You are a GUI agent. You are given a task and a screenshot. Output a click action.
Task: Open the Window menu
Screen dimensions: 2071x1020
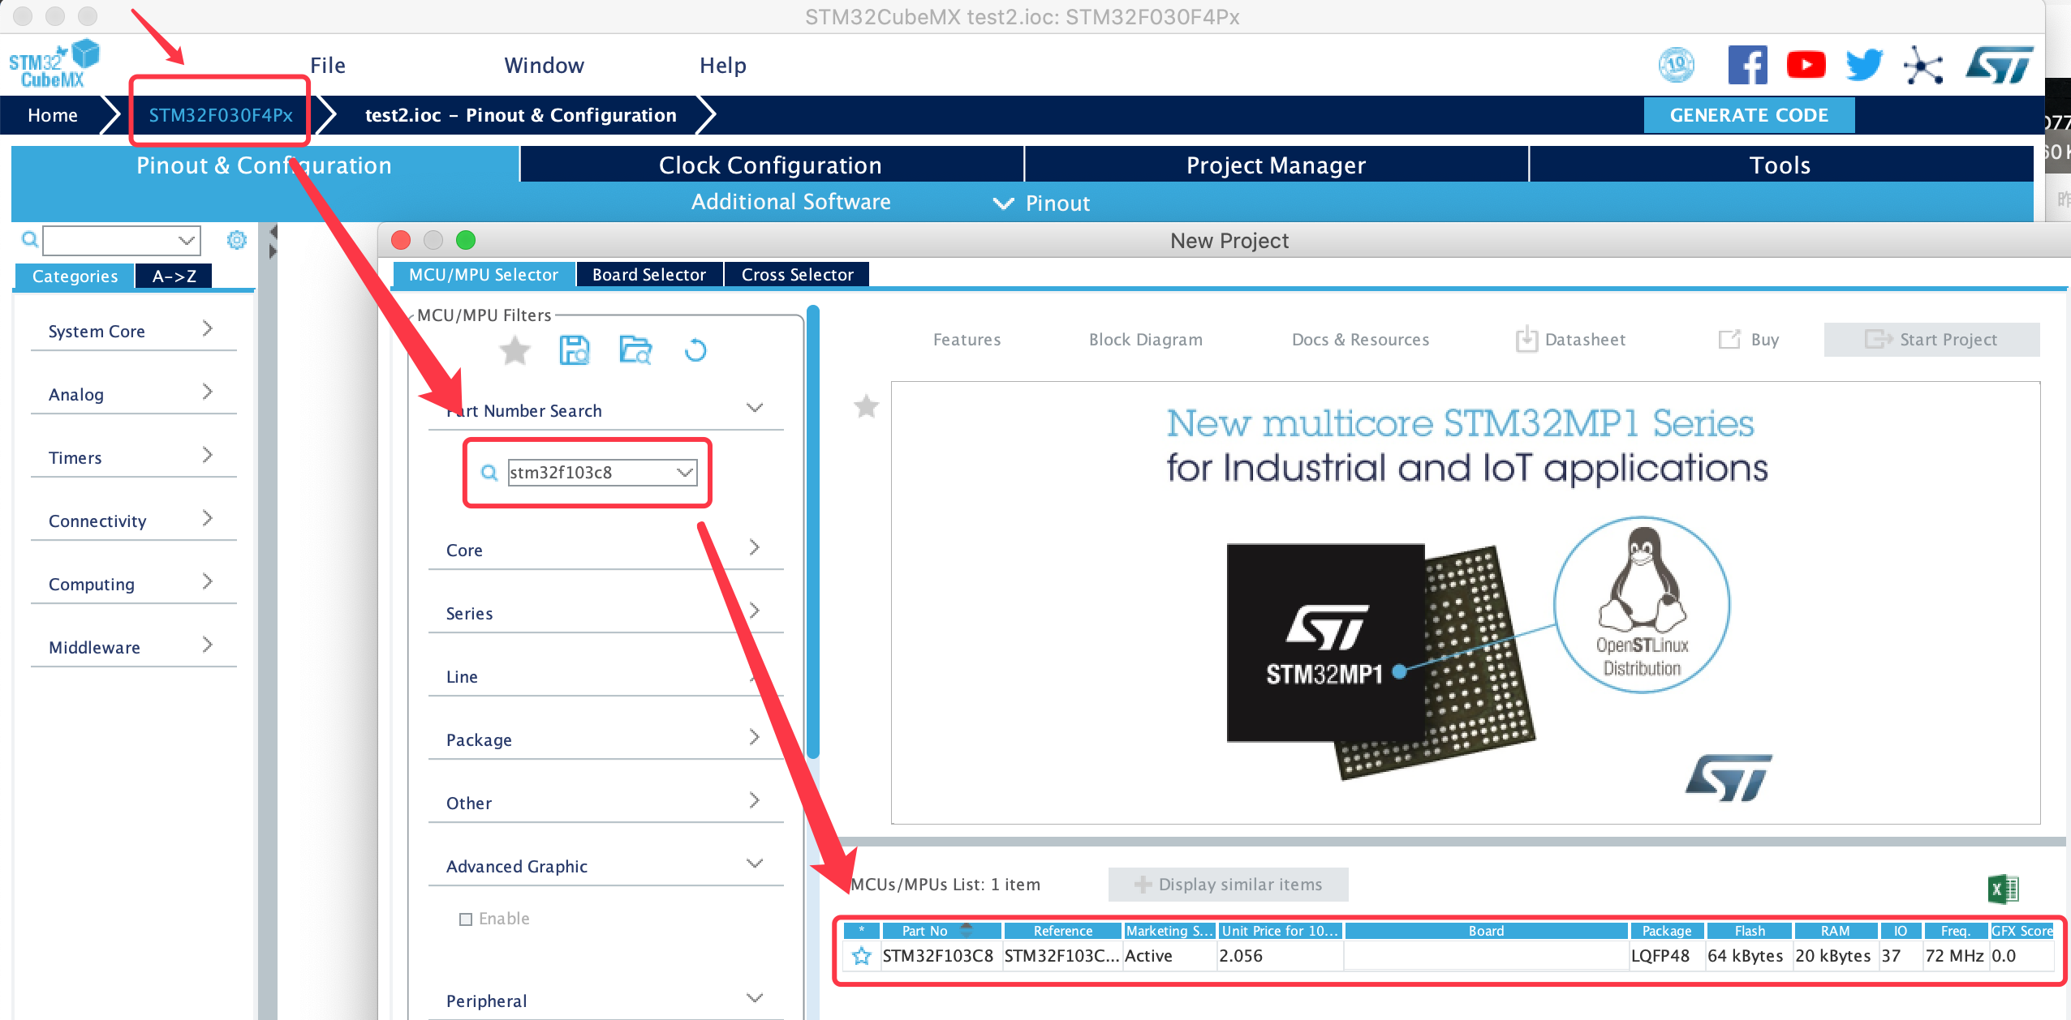544,66
